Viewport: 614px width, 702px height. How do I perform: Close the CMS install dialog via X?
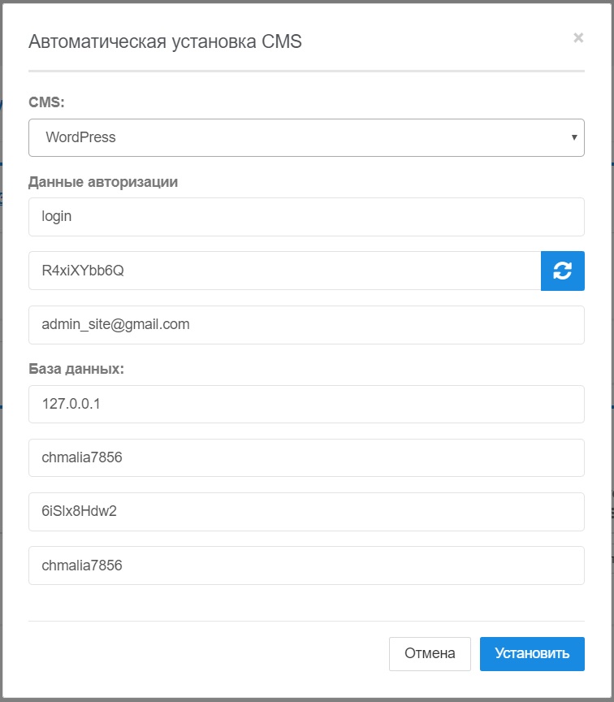click(578, 37)
